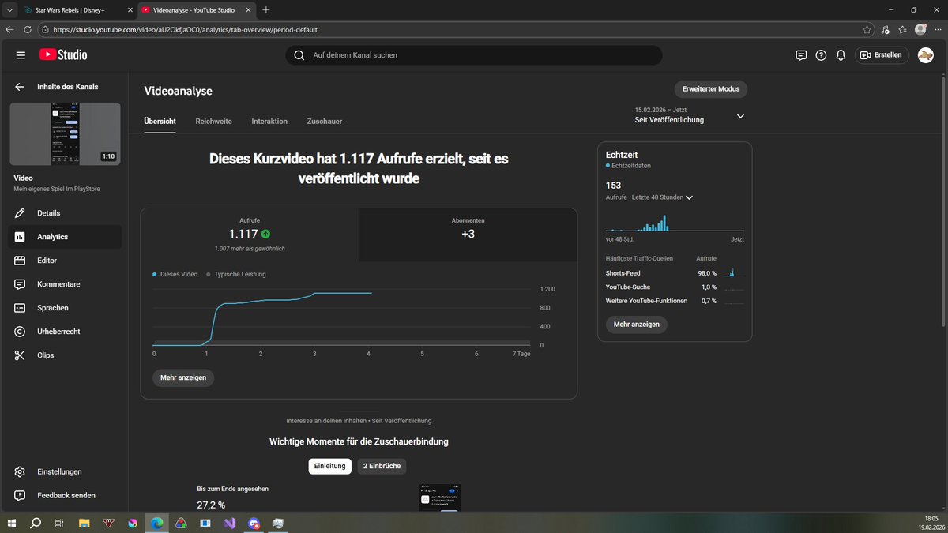Toggle Typische Leistung legend entry
The width and height of the screenshot is (948, 533).
point(236,274)
